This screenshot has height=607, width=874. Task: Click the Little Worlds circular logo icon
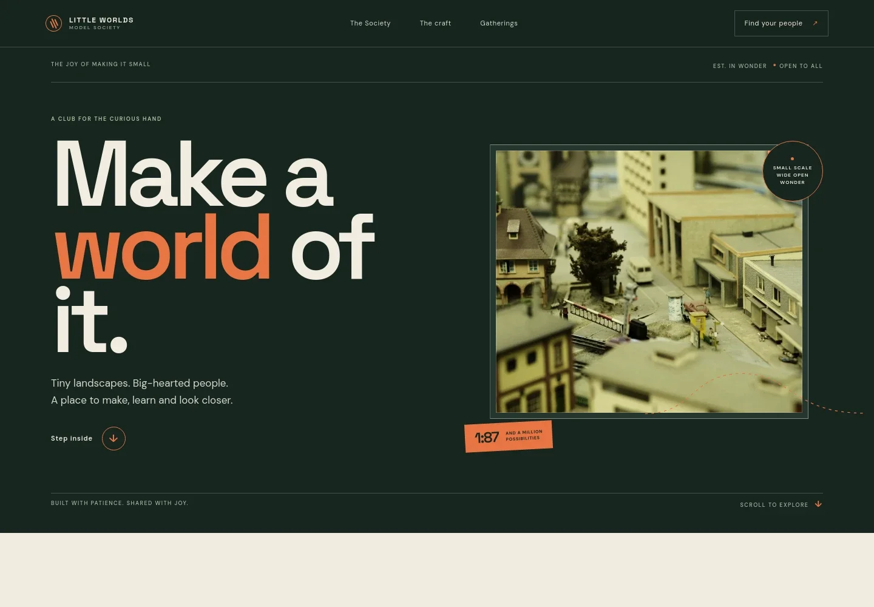pos(53,23)
